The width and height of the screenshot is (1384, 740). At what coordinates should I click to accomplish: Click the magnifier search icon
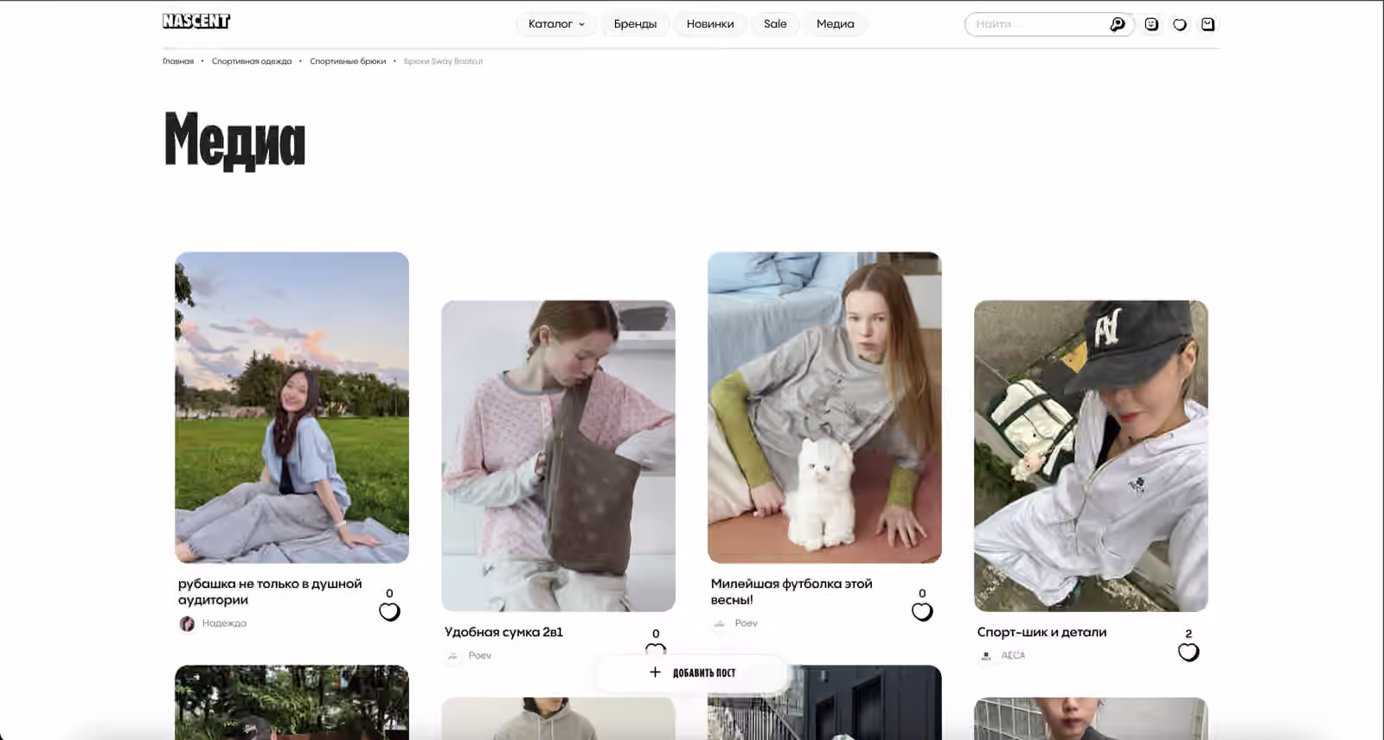[x=1118, y=24]
